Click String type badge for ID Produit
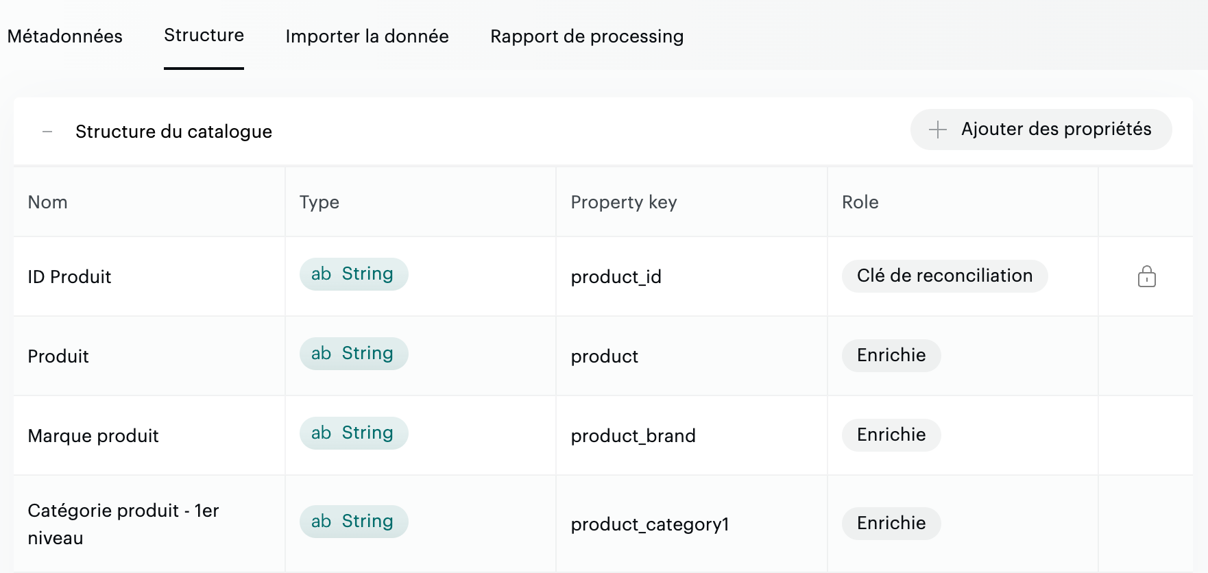The image size is (1208, 573). 353,274
